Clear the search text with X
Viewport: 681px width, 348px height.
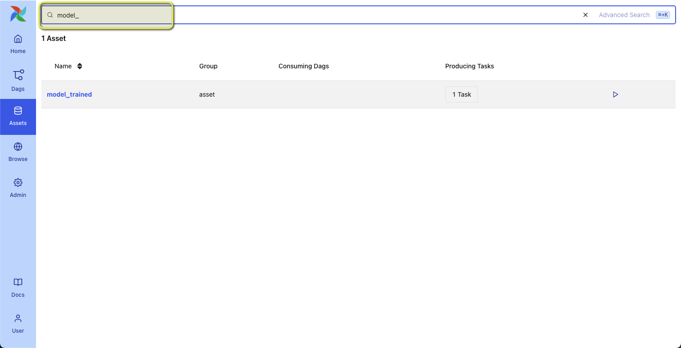coord(586,15)
